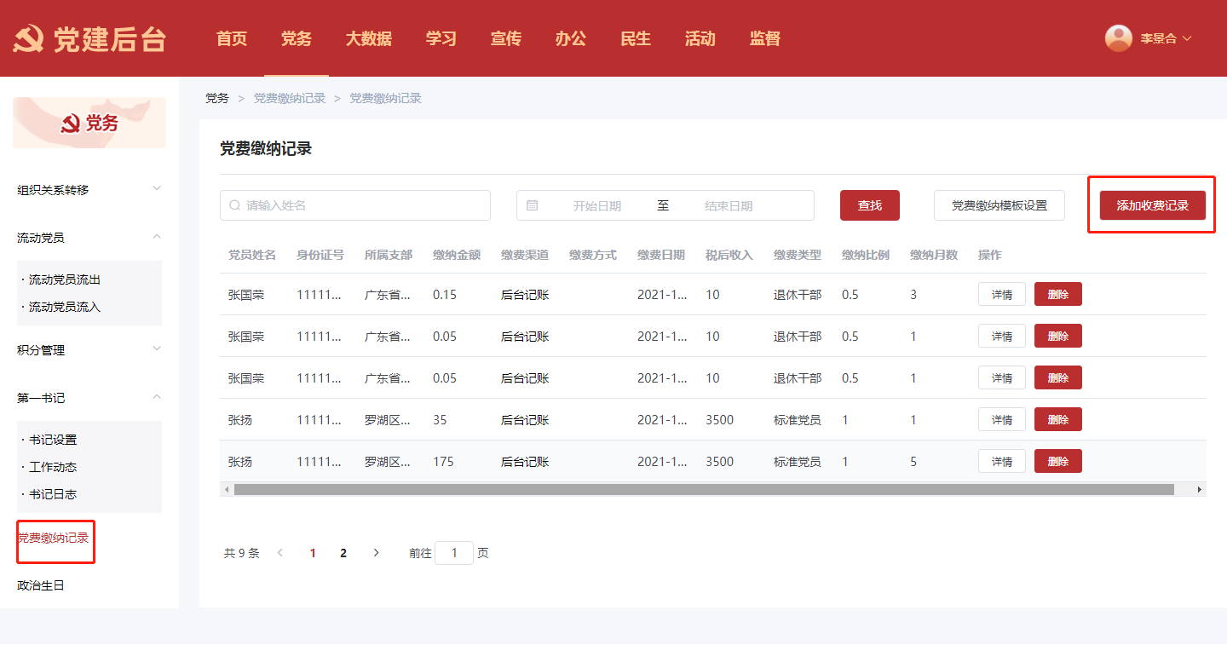The height and width of the screenshot is (645, 1227).
Task: Click the user avatar picture
Action: [1118, 38]
